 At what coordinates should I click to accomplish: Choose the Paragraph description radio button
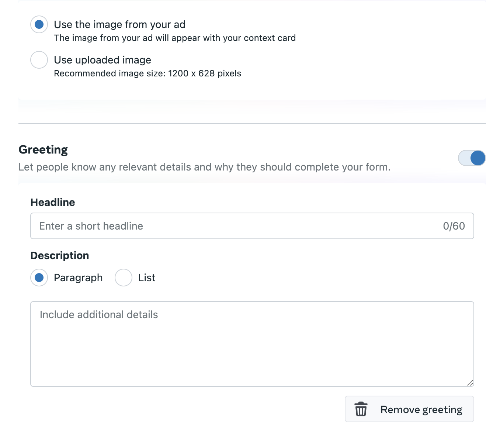[39, 278]
